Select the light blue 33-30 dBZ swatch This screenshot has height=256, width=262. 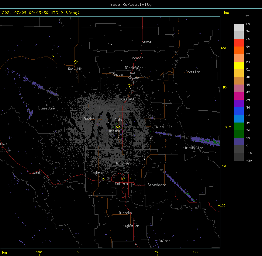[239, 119]
